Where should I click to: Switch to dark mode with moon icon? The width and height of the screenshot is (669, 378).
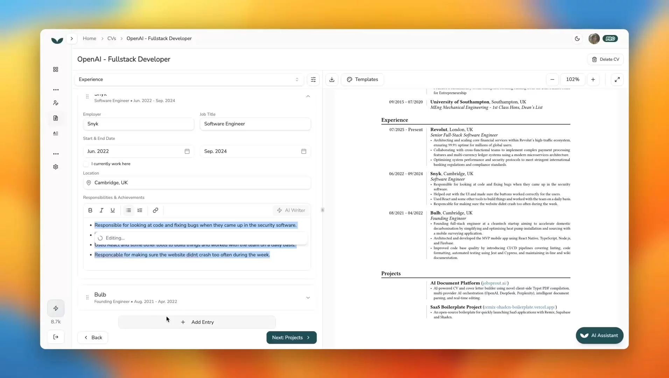pyautogui.click(x=577, y=38)
